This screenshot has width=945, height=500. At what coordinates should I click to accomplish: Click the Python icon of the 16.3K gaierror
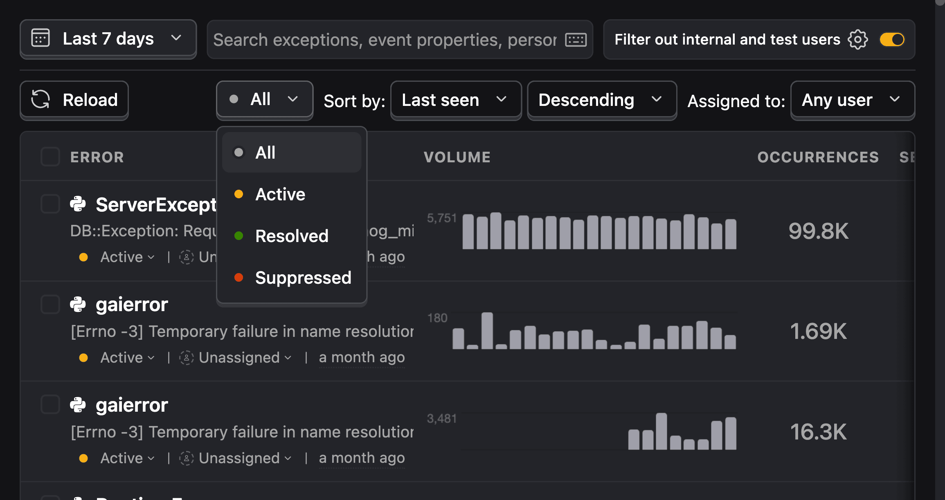pyautogui.click(x=78, y=405)
